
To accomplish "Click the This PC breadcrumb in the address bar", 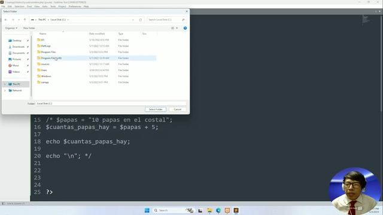I will pyautogui.click(x=42, y=20).
